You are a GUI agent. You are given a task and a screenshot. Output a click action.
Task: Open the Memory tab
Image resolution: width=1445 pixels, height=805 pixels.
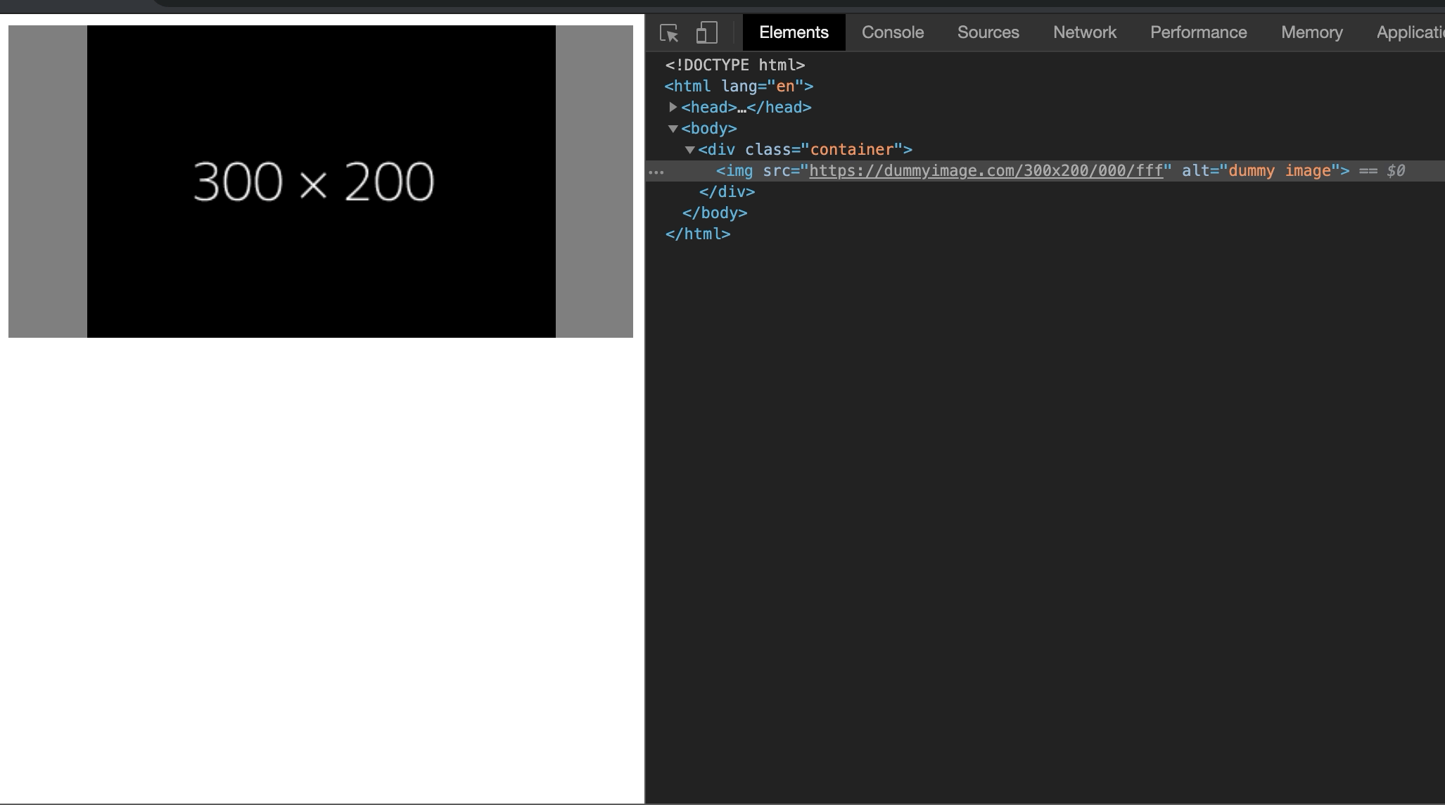click(x=1311, y=32)
